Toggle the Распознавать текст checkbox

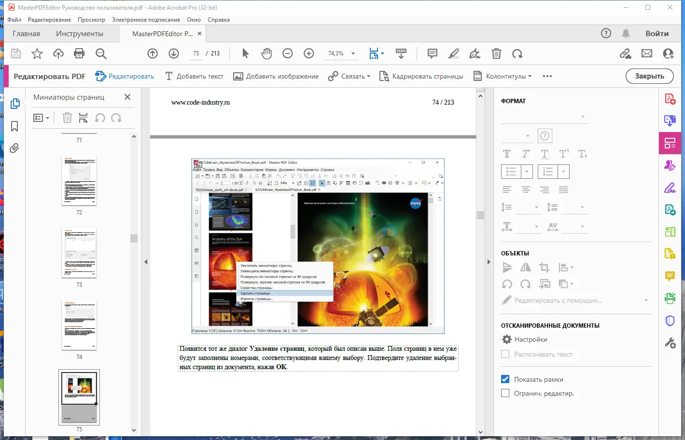pos(505,354)
